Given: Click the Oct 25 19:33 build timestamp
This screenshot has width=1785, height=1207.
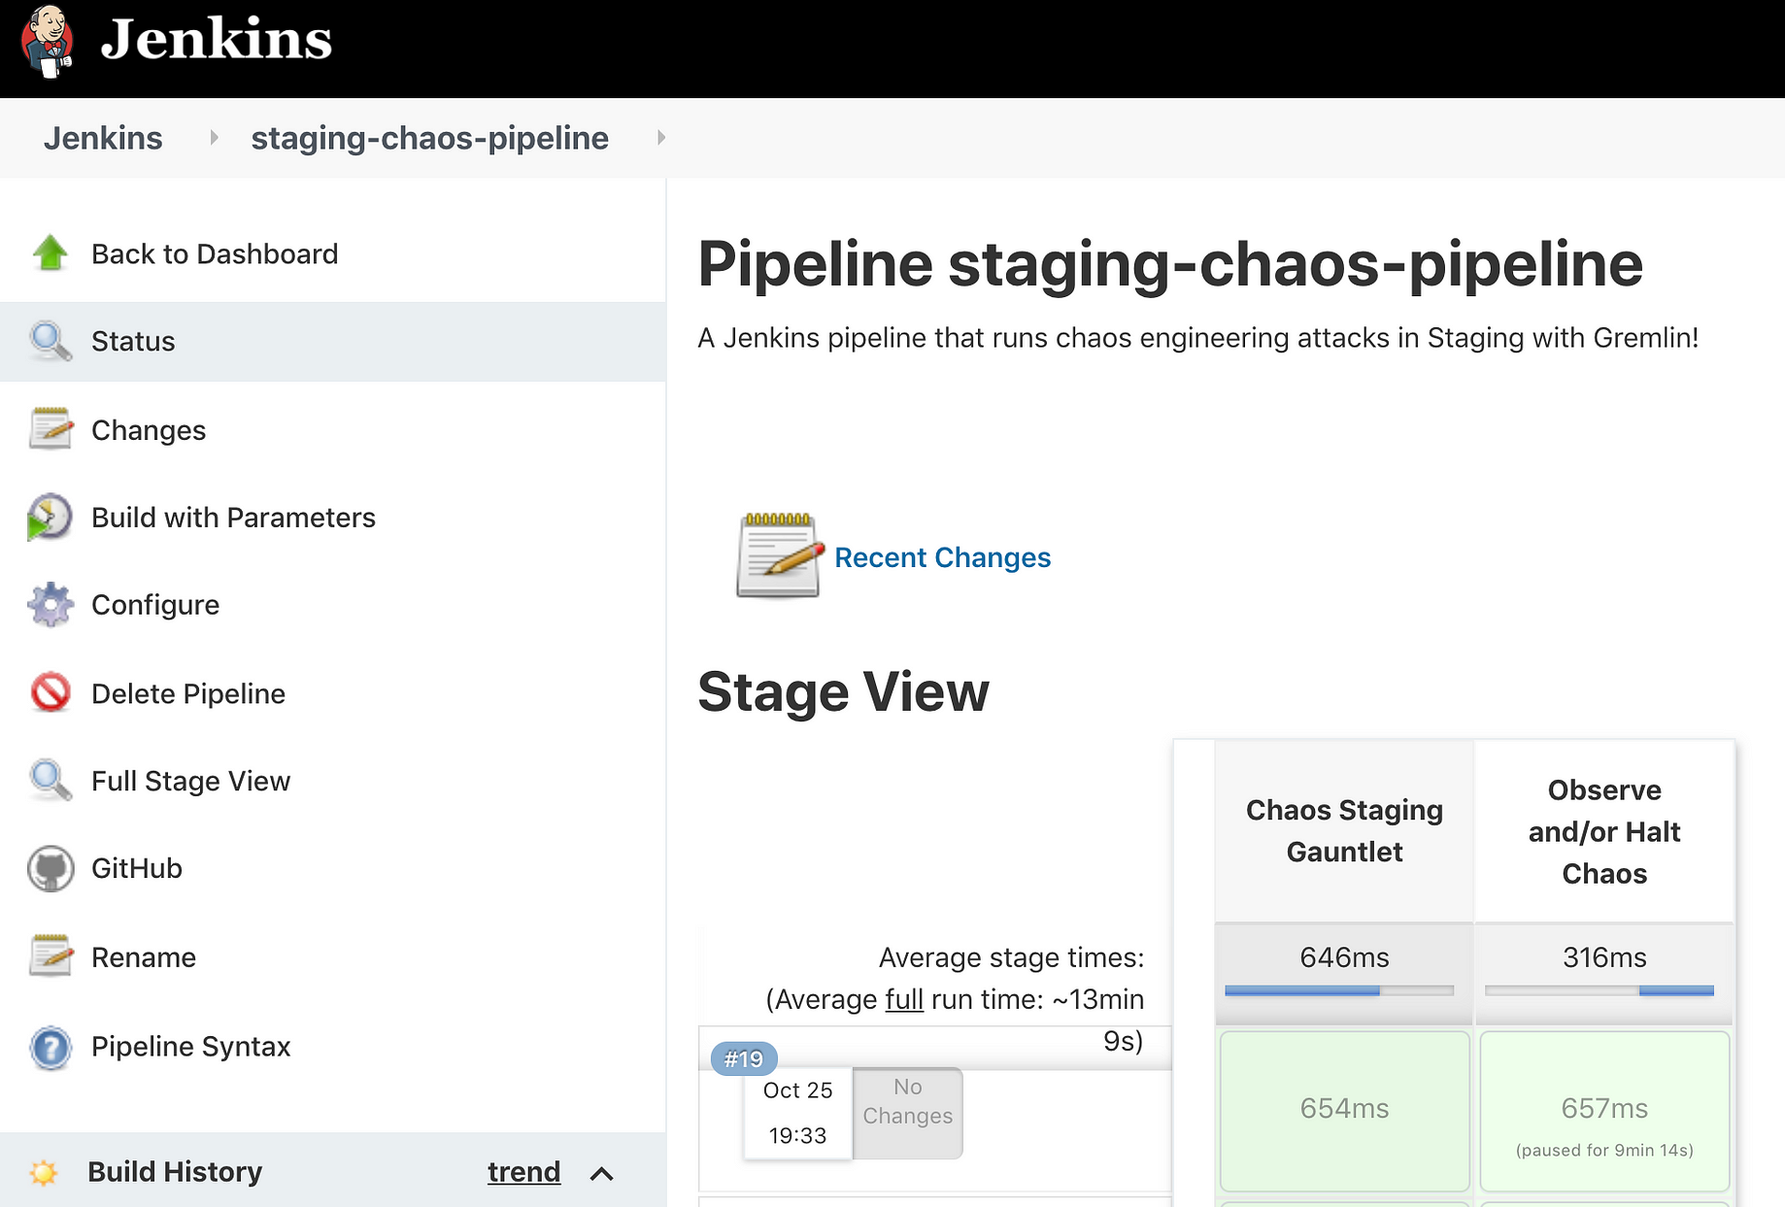Looking at the screenshot, I should (797, 1113).
